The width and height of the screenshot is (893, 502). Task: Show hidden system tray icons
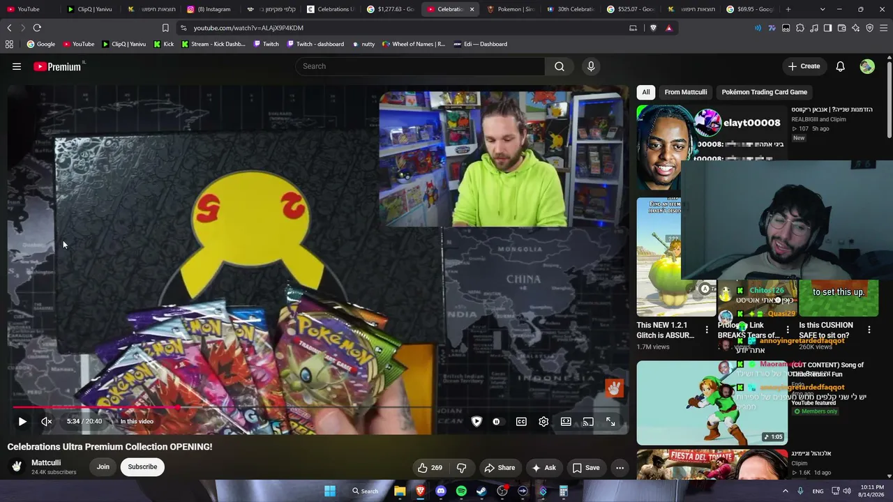coord(785,491)
